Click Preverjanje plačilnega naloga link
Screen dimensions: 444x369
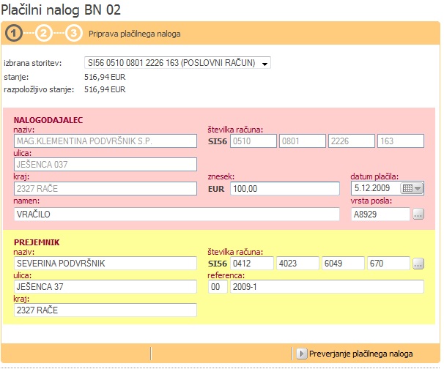click(360, 354)
